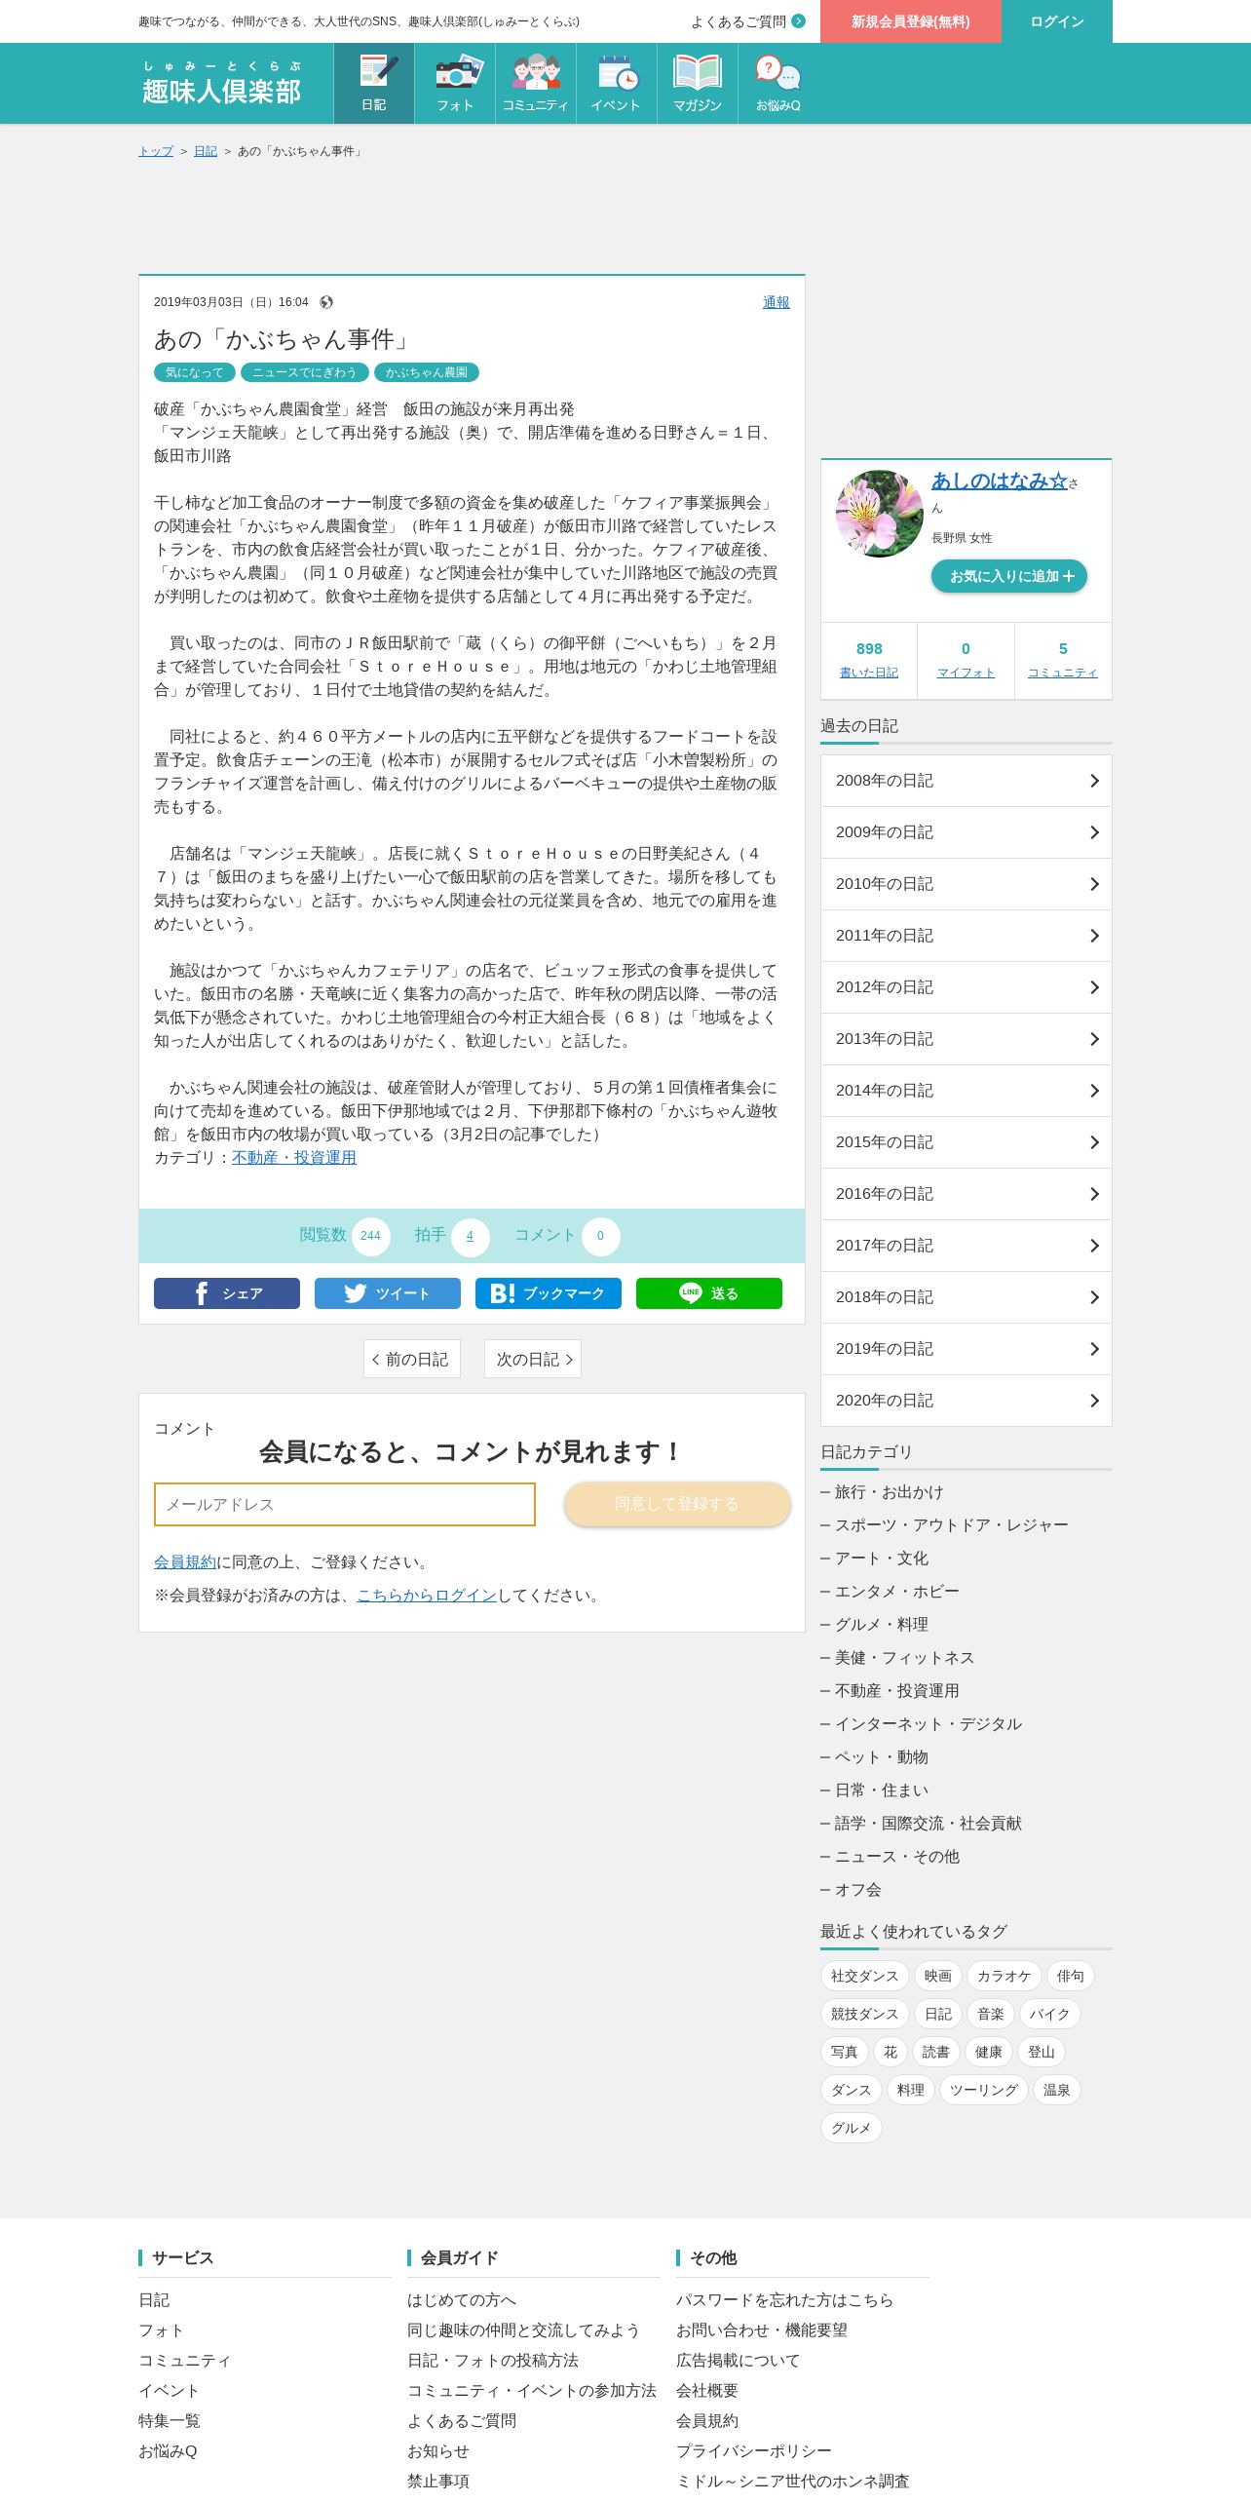Select the 俳句 tag

coord(1071,1976)
